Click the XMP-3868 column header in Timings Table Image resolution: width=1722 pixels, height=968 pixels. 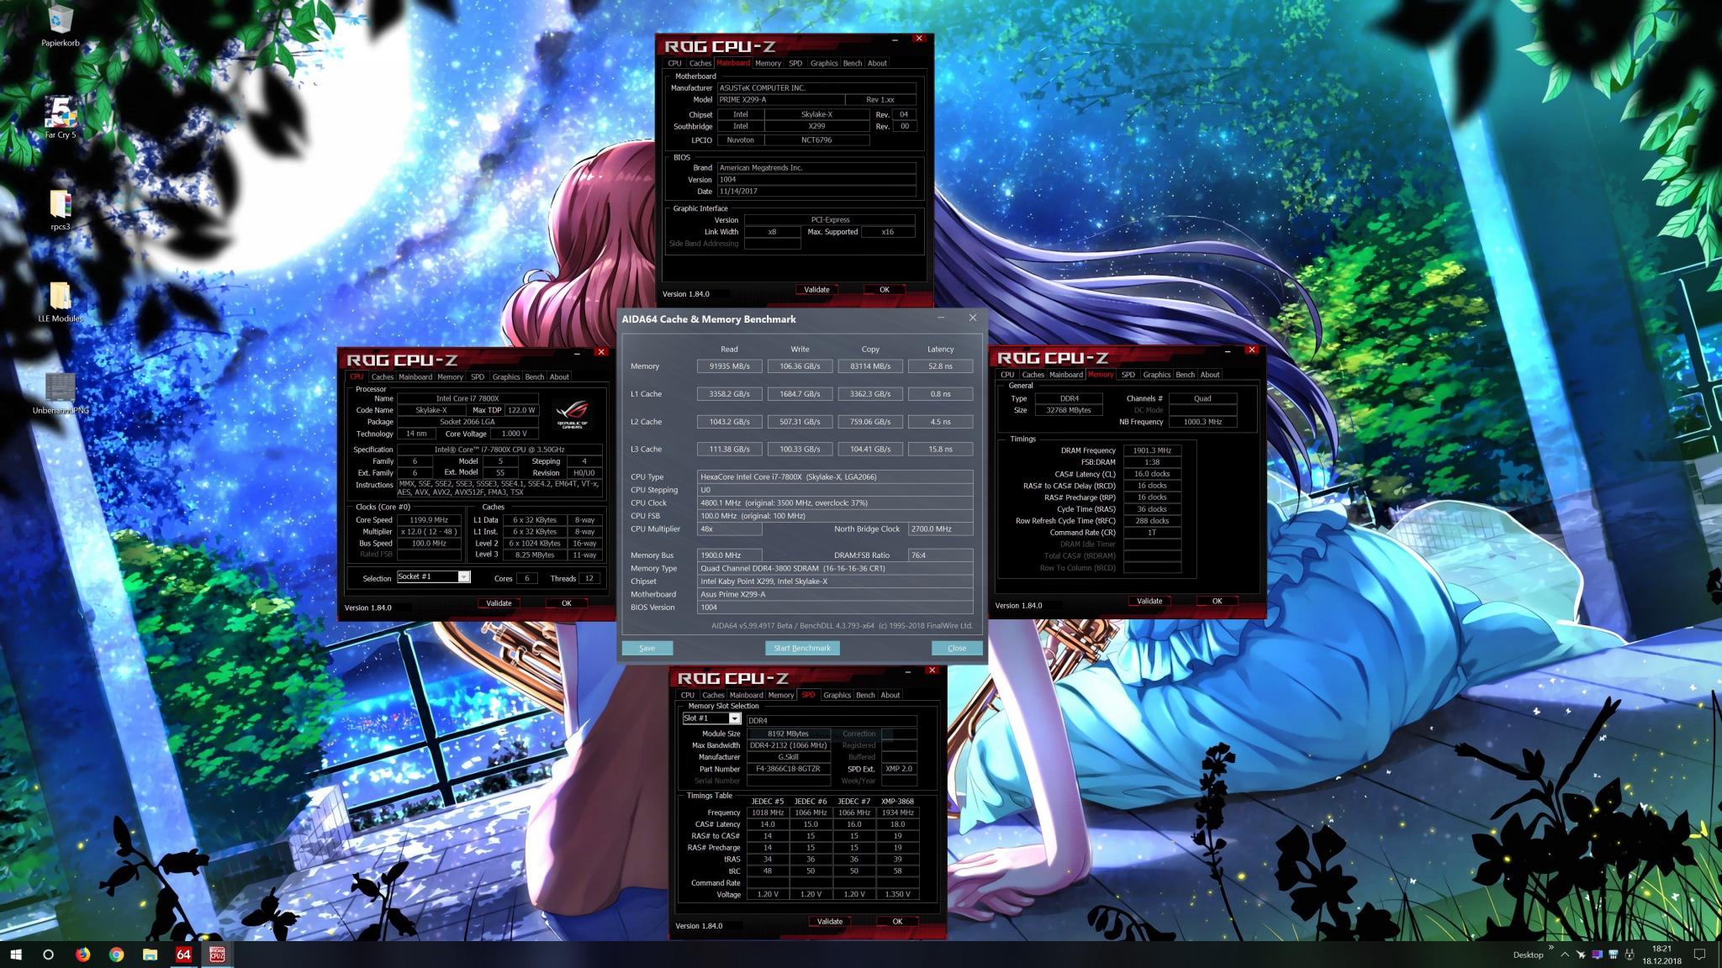click(x=897, y=801)
